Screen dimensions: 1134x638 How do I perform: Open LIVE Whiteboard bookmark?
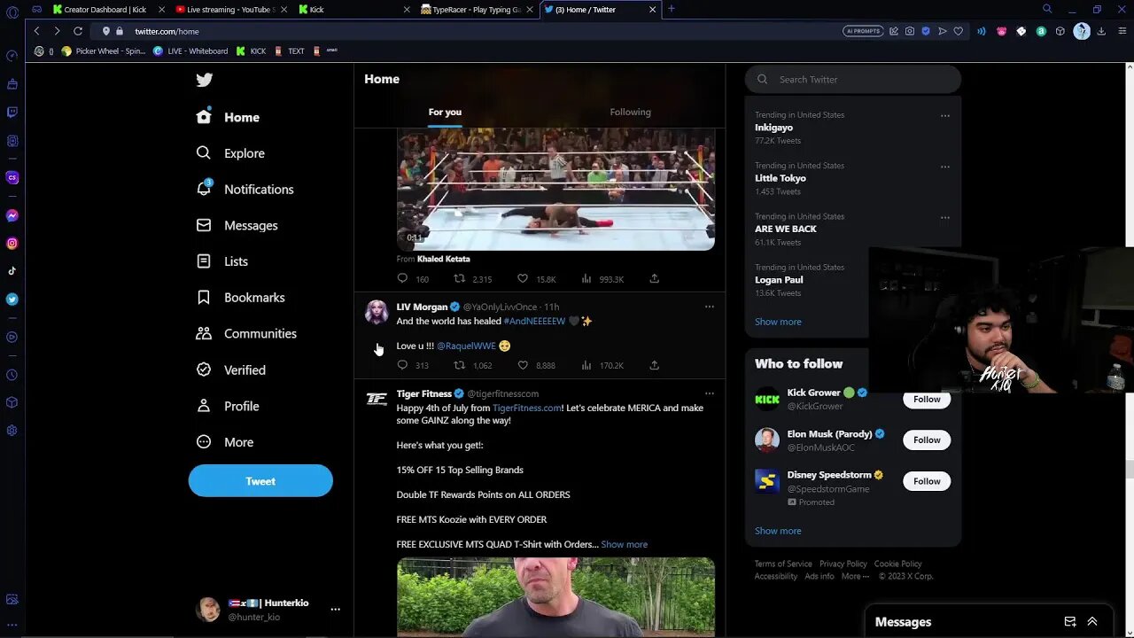click(190, 51)
